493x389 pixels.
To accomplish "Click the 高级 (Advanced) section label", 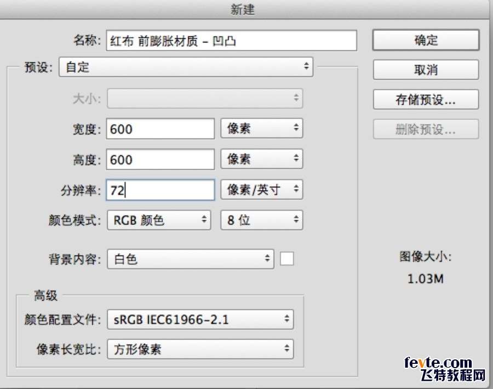I will pyautogui.click(x=45, y=296).
